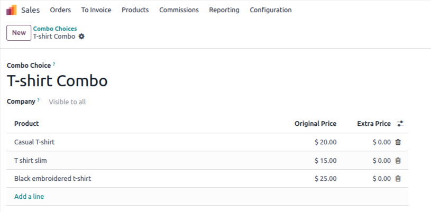Image resolution: width=431 pixels, height=212 pixels.
Task: Sort by the Product column header
Action: (x=26, y=124)
